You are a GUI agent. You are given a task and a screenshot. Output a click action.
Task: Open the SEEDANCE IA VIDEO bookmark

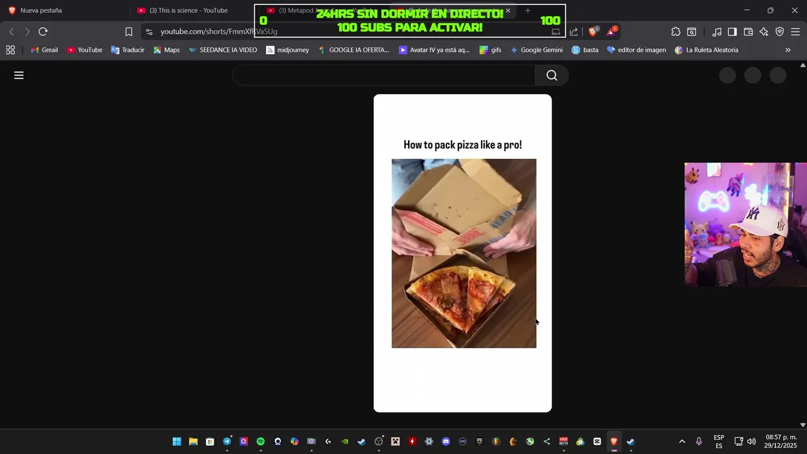(223, 50)
